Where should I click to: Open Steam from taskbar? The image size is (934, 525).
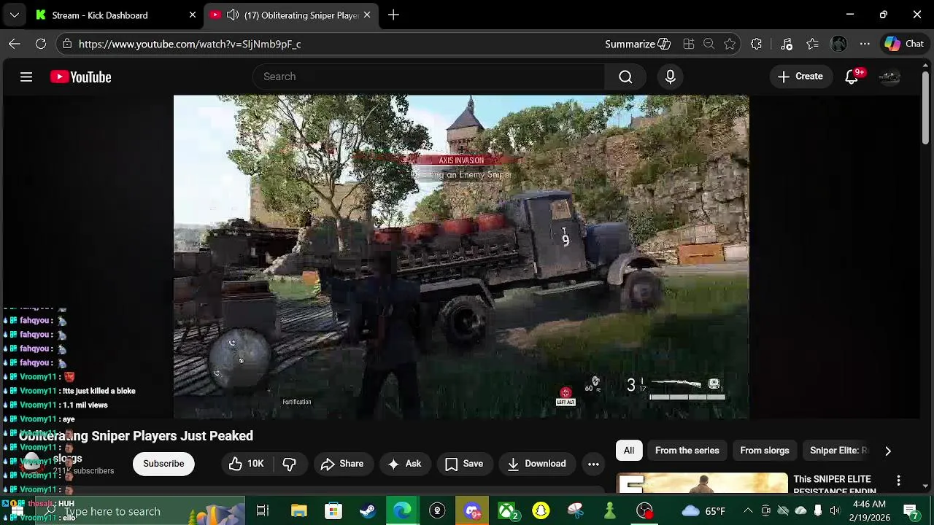(x=368, y=511)
